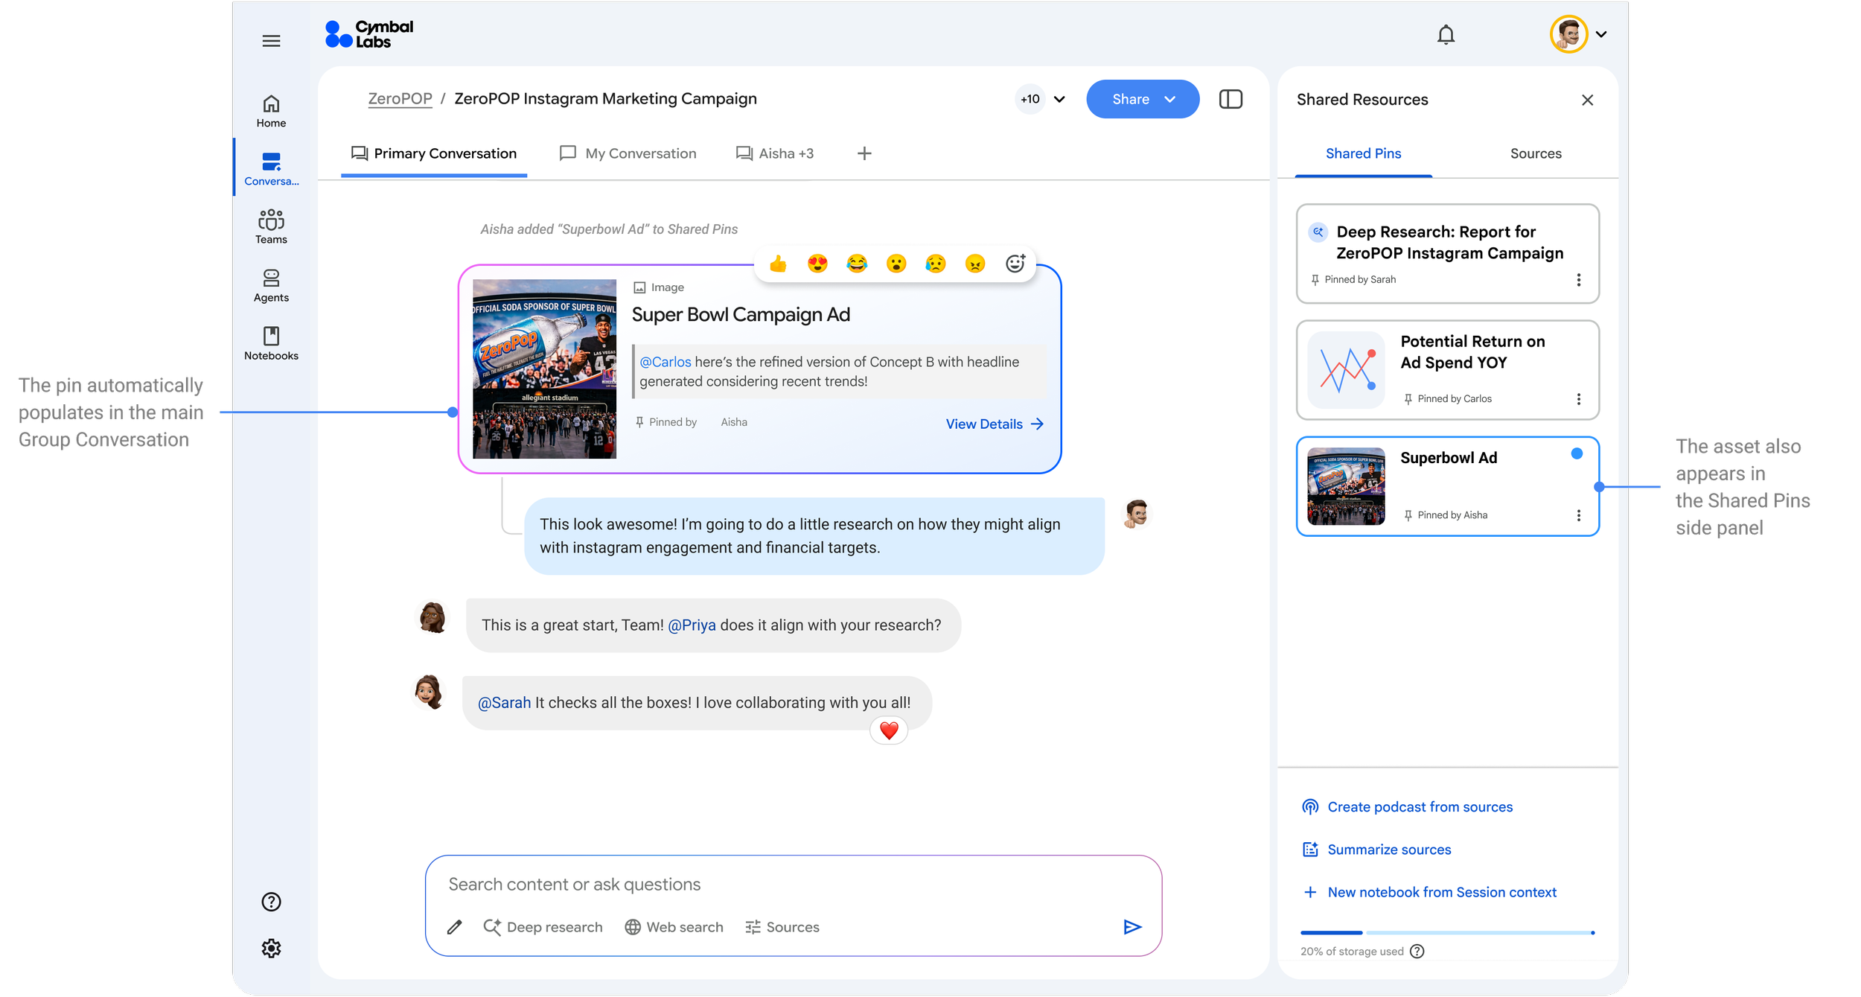Click the avatar beside the research reply
Image resolution: width=1861 pixels, height=997 pixels.
click(x=1136, y=514)
